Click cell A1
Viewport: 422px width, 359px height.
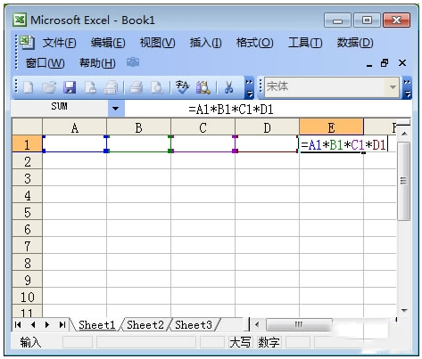tap(74, 144)
